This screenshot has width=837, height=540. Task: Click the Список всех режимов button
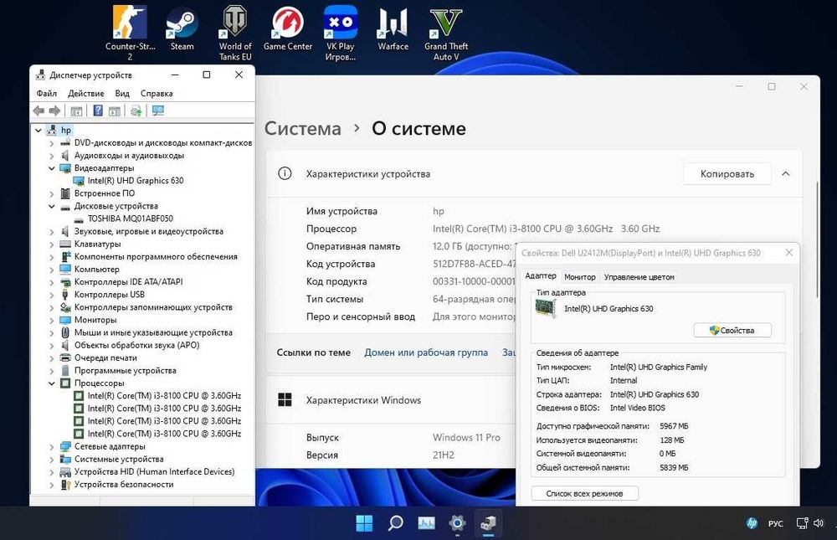[x=584, y=493]
